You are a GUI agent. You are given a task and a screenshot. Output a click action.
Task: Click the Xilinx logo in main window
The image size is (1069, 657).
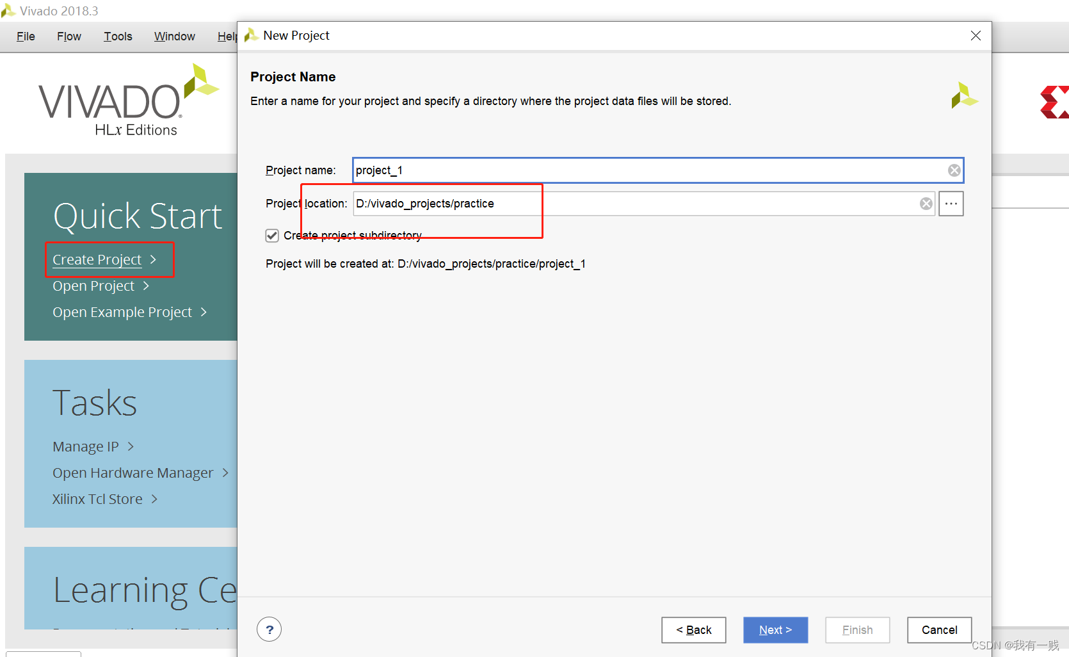[1055, 102]
